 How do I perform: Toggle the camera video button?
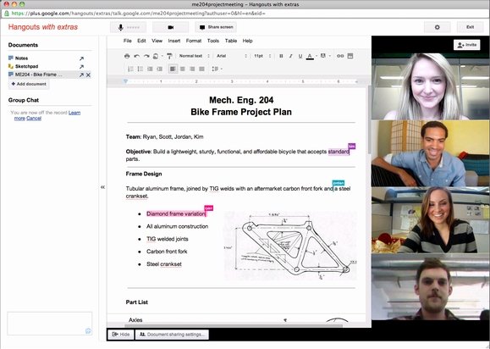[x=171, y=27]
